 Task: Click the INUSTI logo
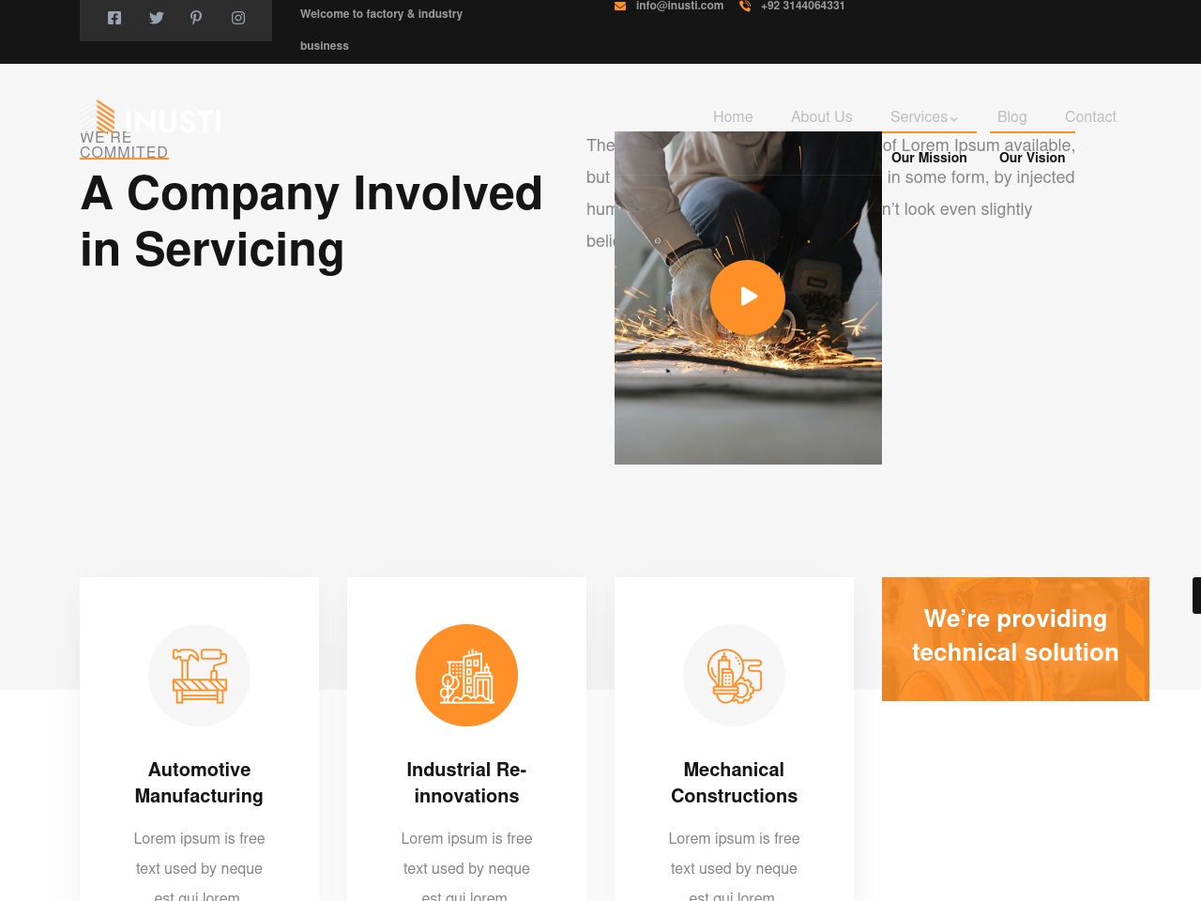pos(150,118)
